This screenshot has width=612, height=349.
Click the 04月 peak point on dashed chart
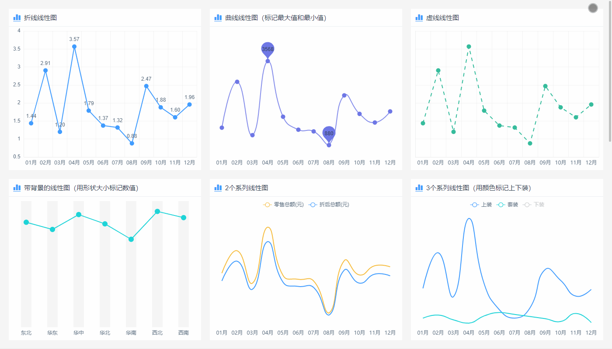[469, 47]
